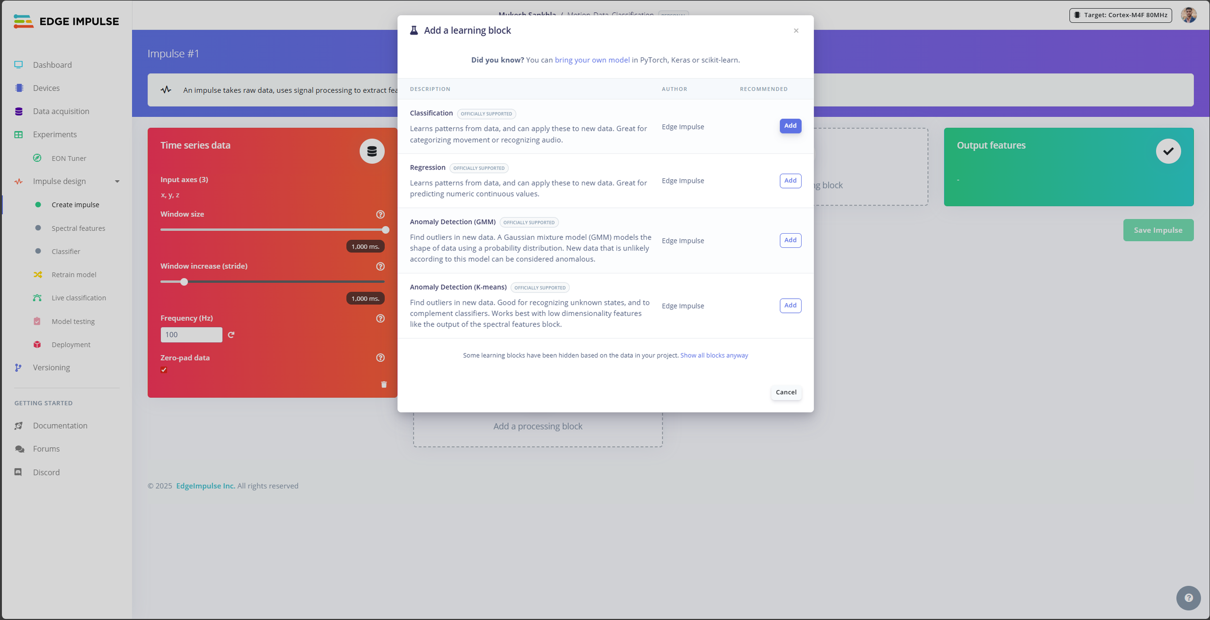Open the Target Cortex-M4F 80MHz selector

1120,15
